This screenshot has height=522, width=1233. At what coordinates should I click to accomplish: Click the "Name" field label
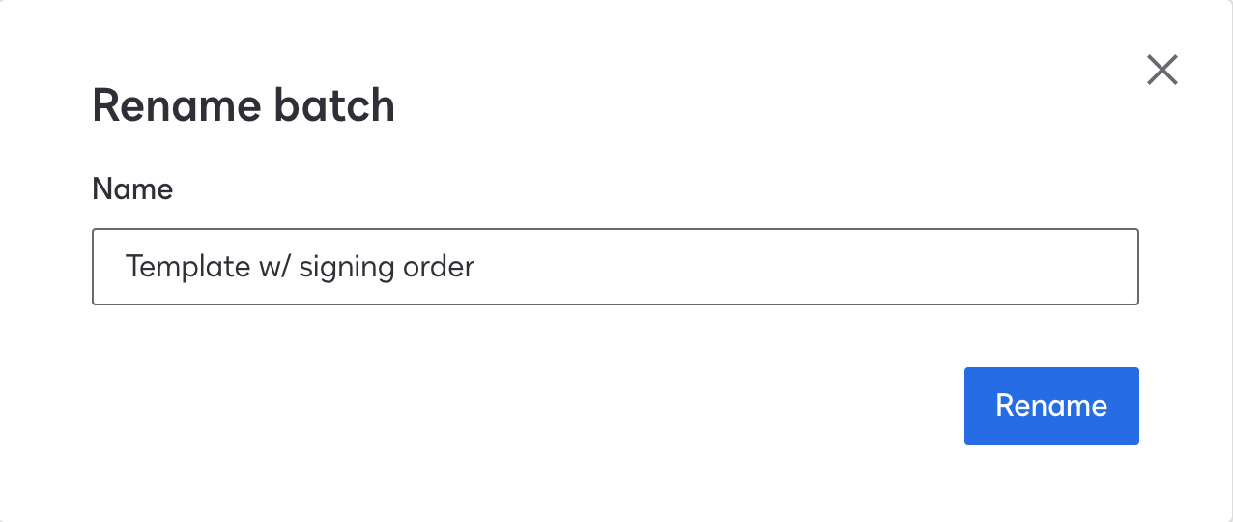(132, 189)
